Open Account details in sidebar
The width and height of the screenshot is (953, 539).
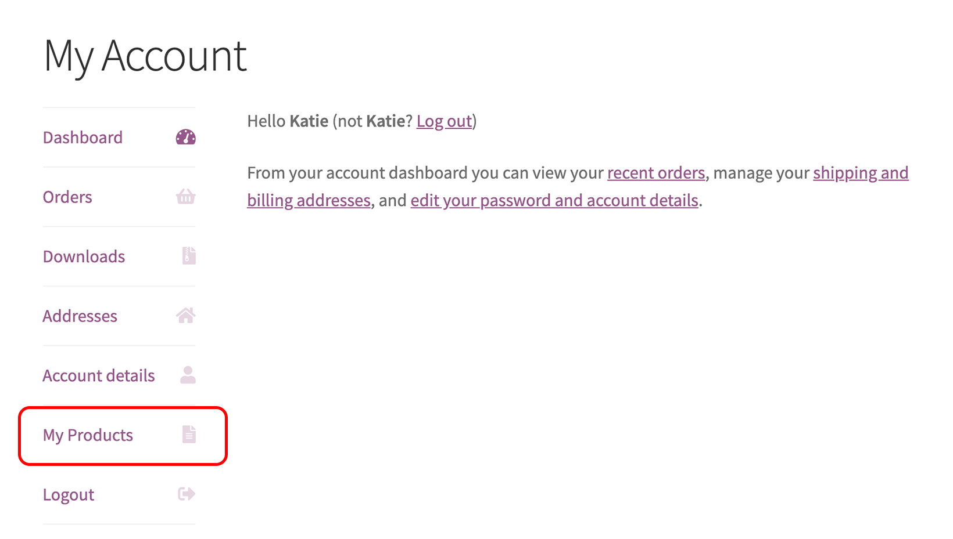click(x=98, y=376)
